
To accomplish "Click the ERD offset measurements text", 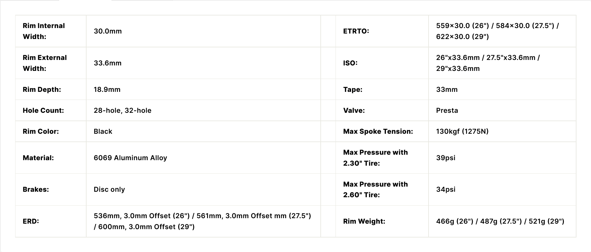I will point(202,221).
